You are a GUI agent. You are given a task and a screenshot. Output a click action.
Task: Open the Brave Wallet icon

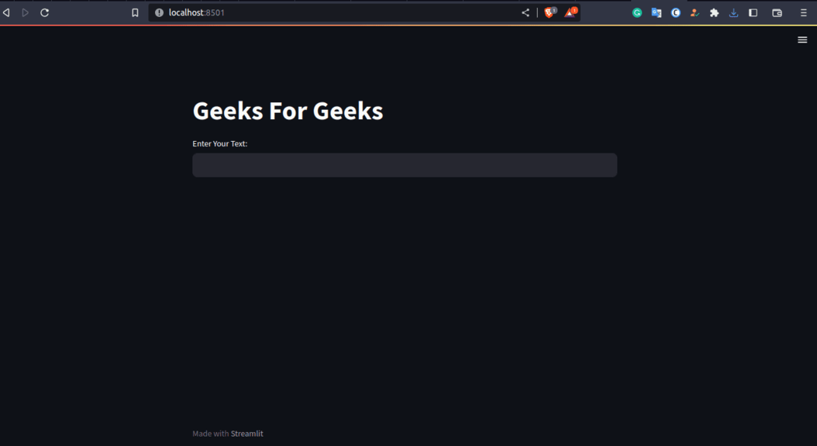pos(777,13)
